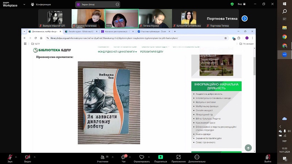This screenshot has width=292, height=164.
Task: Expand audio options arrow next to Звук
Action: point(16,157)
